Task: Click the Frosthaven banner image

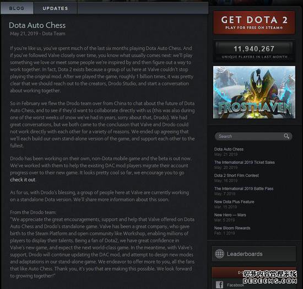Action: click(254, 92)
